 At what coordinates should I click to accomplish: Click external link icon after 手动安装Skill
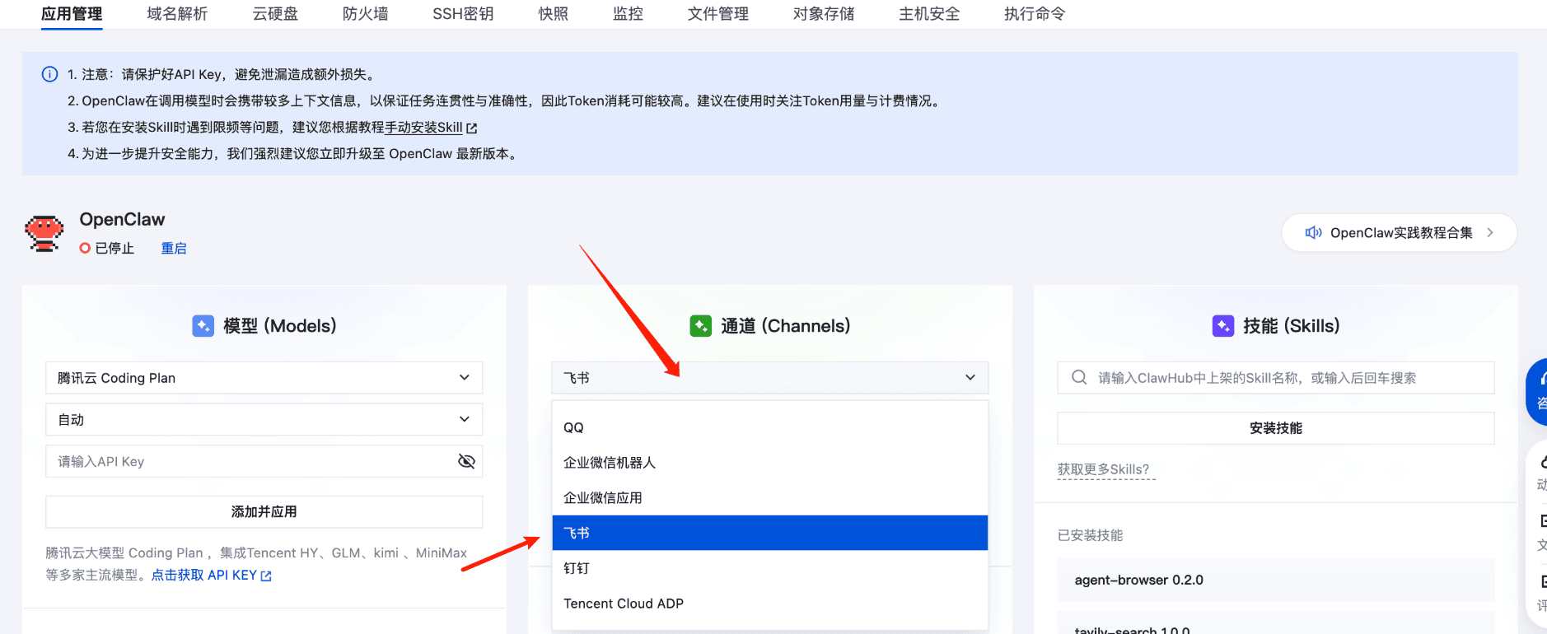coord(472,128)
